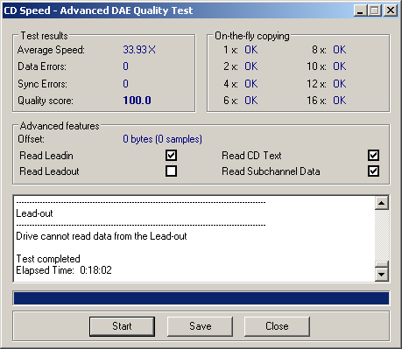Close the window via title bar X
Viewport: 402px width, 349px height.
[x=391, y=10]
